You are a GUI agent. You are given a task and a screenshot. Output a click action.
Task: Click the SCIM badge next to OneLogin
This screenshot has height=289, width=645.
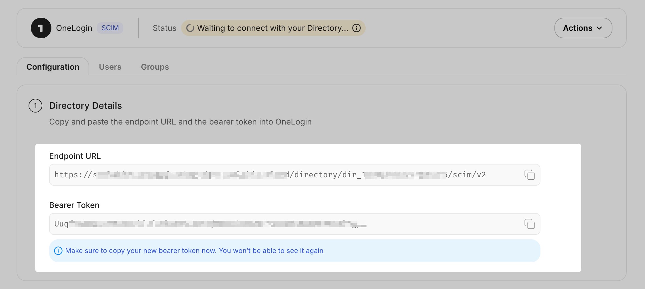[x=110, y=28]
